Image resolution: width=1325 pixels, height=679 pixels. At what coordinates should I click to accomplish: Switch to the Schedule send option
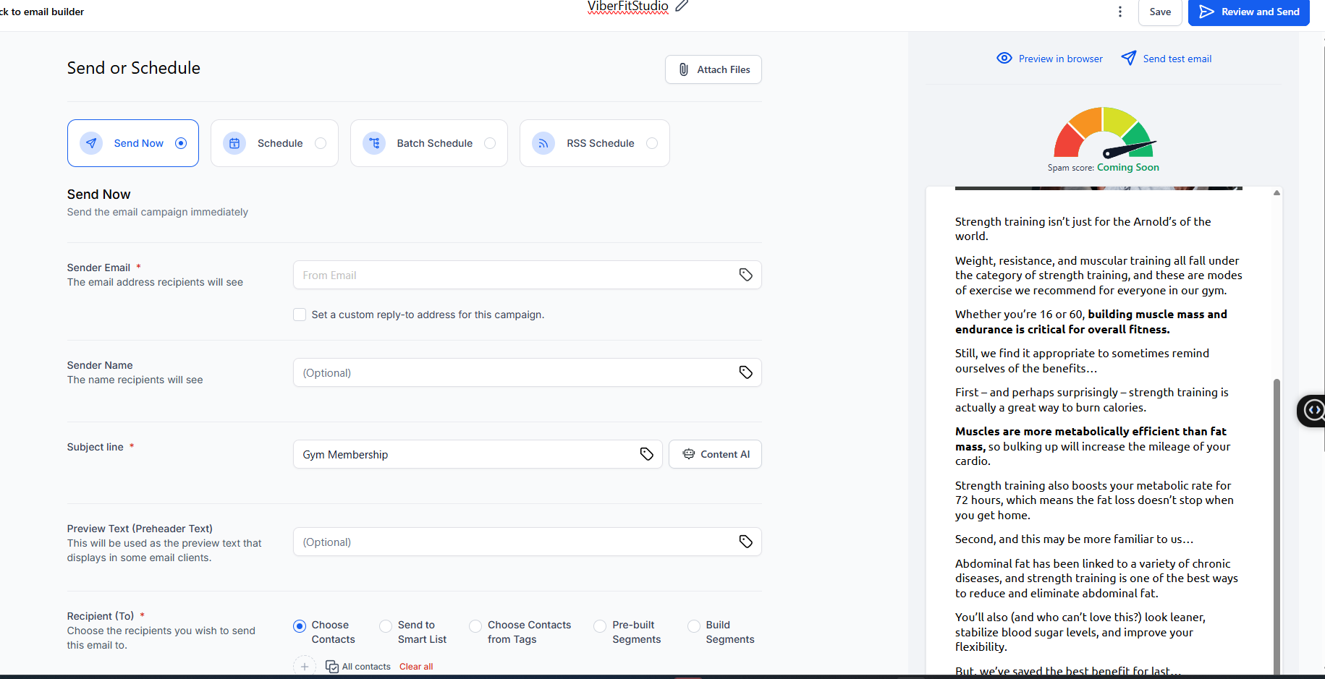point(274,143)
